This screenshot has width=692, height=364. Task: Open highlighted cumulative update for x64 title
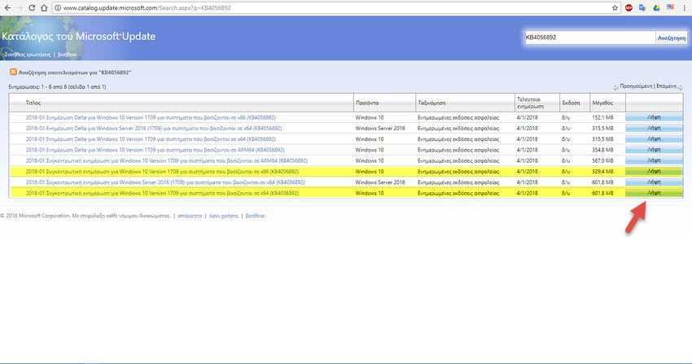click(x=162, y=193)
